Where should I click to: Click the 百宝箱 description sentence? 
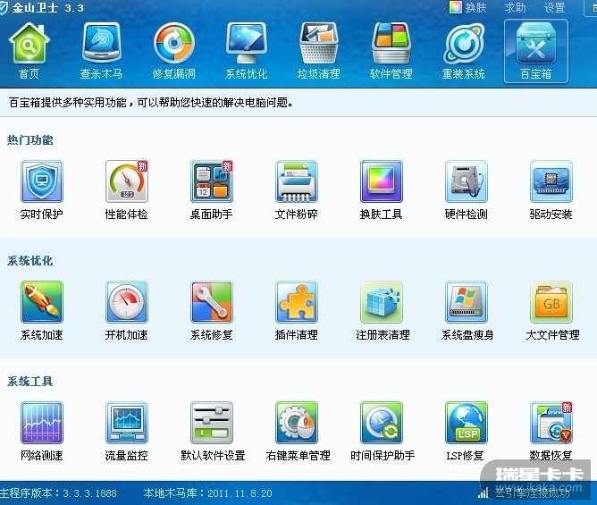click(x=151, y=103)
